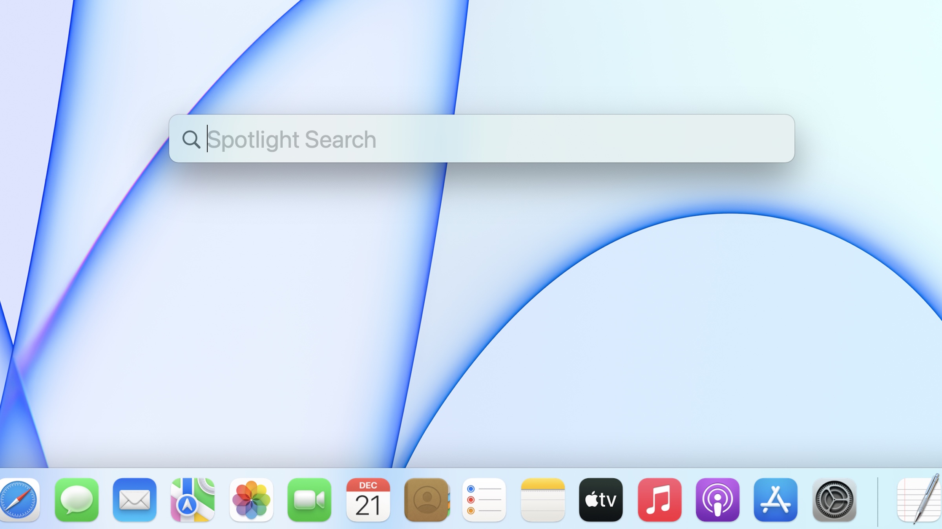Open Calendar showing December 21
The height and width of the screenshot is (529, 942).
tap(368, 500)
